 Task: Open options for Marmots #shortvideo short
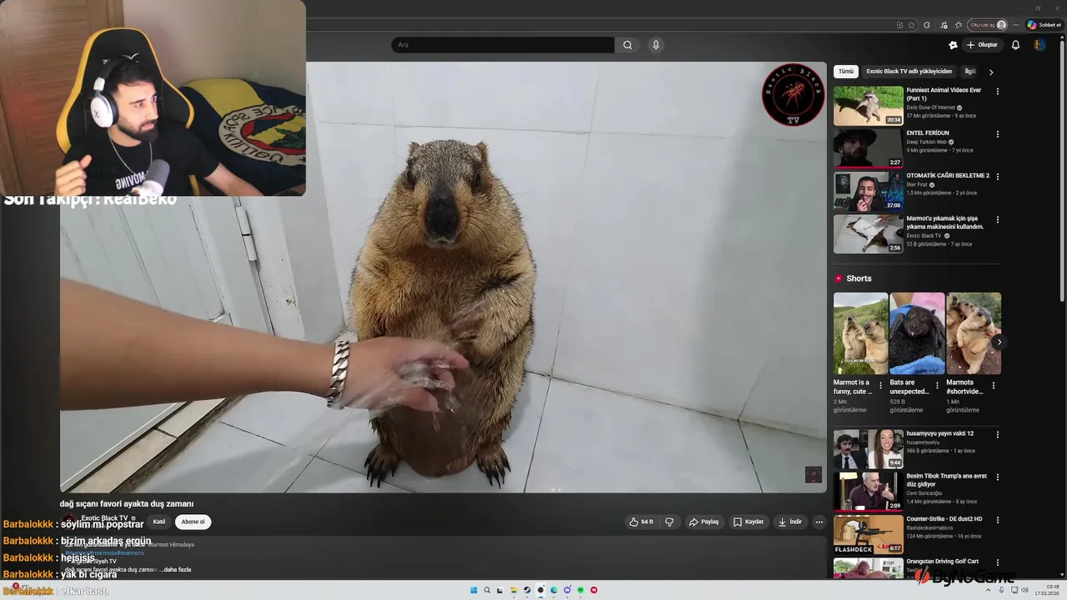pyautogui.click(x=993, y=385)
